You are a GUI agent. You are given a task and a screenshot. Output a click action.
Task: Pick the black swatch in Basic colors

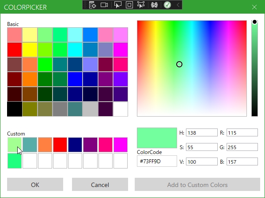tap(15, 109)
